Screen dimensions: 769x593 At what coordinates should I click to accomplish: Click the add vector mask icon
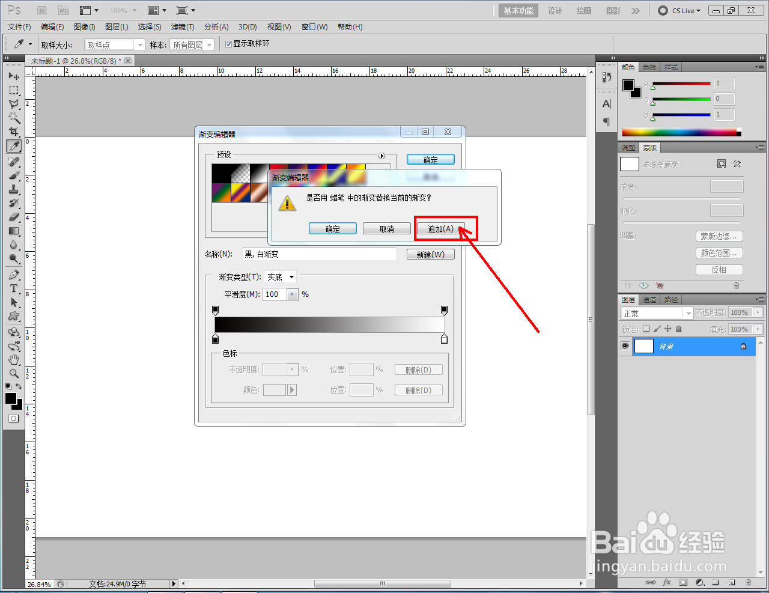[x=737, y=163]
